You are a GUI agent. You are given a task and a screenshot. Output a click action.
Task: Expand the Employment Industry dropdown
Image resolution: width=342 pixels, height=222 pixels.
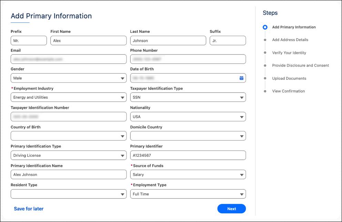point(122,97)
